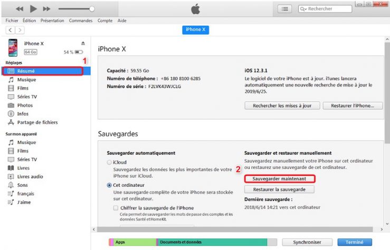The image size is (390, 250).
Task: Open Sons on the device
Action: click(22, 185)
